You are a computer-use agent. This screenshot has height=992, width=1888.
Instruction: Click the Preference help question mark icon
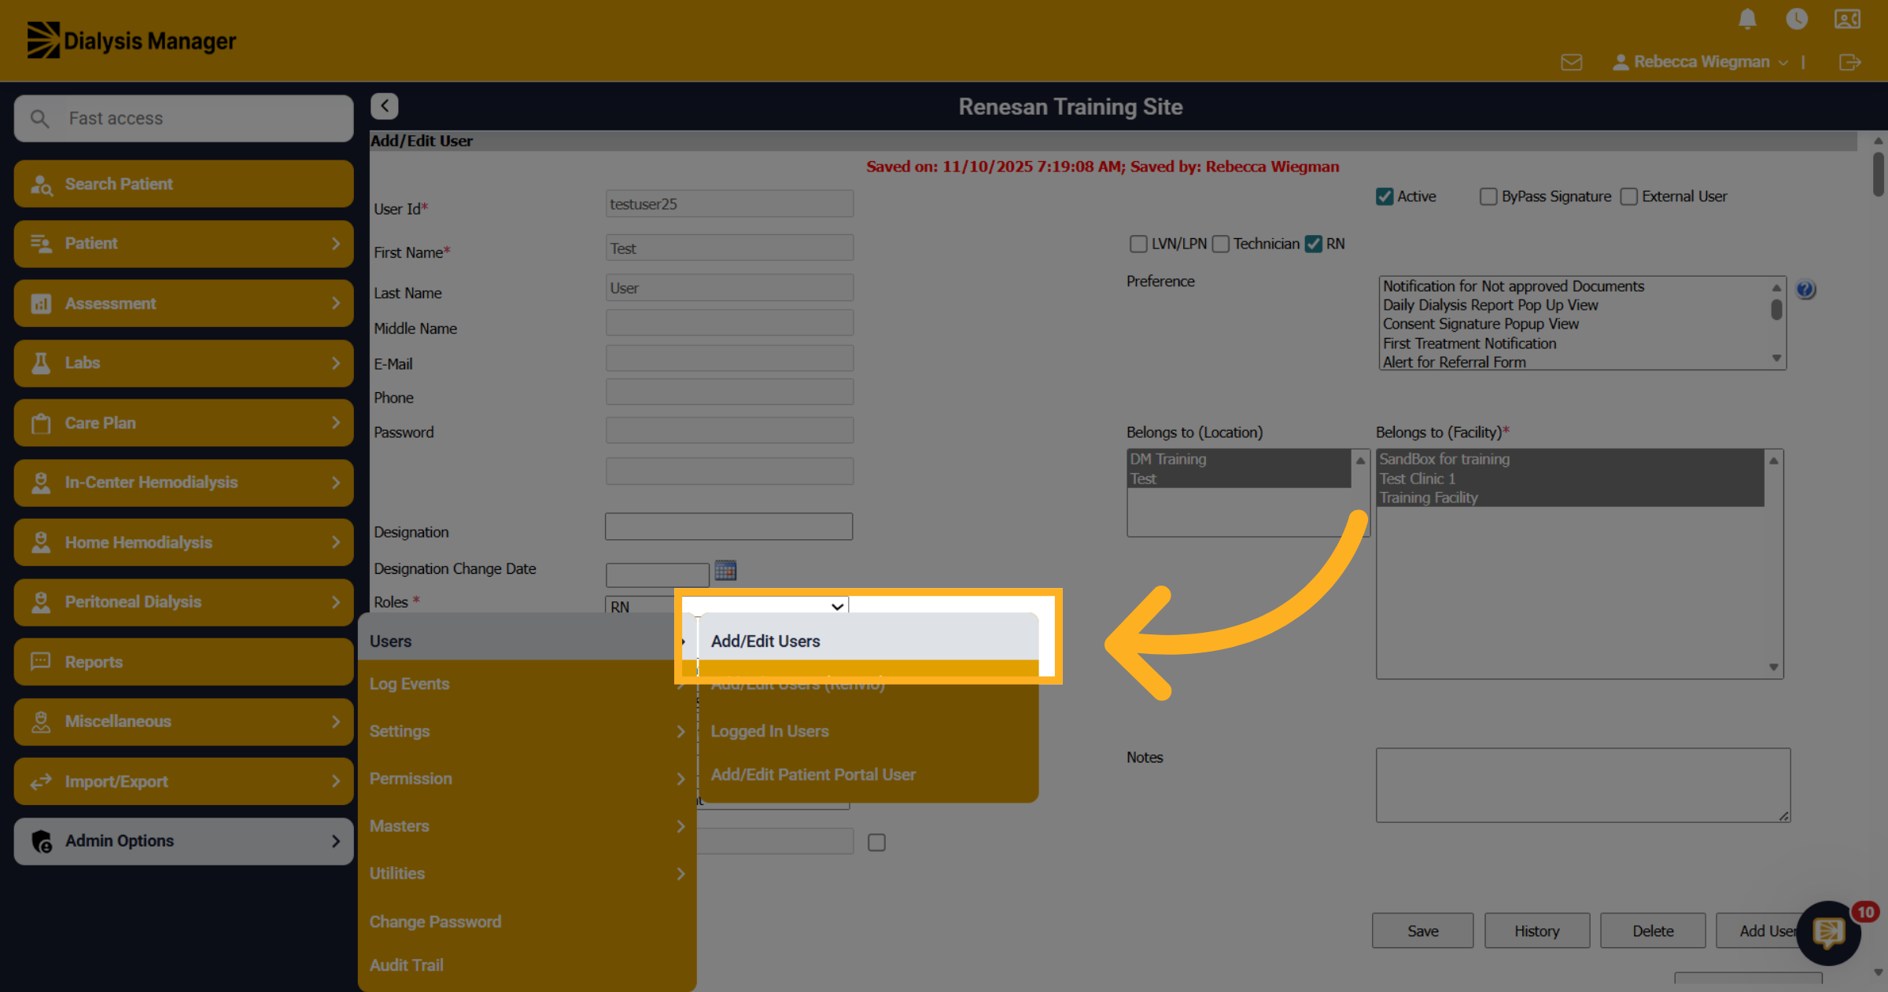(1805, 289)
